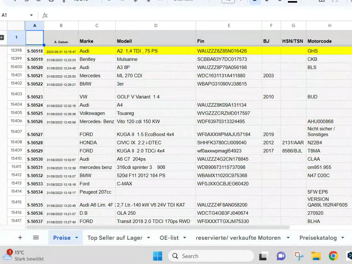Click the Fin header cell
The height and width of the screenshot is (264, 352).
click(x=229, y=38)
